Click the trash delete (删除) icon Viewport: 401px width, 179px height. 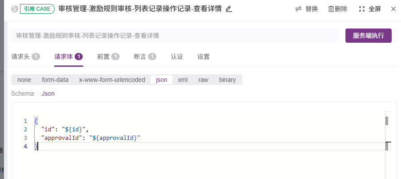tap(331, 9)
